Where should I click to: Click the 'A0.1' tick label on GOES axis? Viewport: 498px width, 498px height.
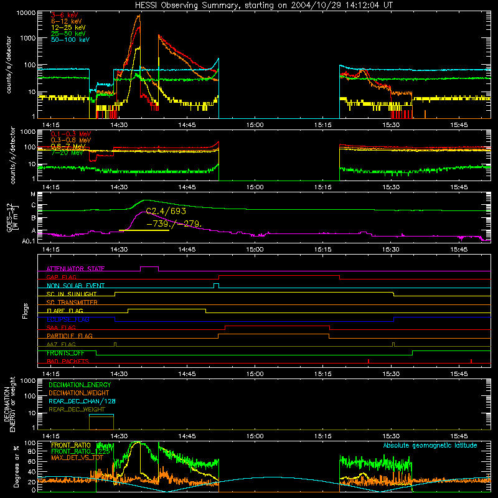point(29,242)
